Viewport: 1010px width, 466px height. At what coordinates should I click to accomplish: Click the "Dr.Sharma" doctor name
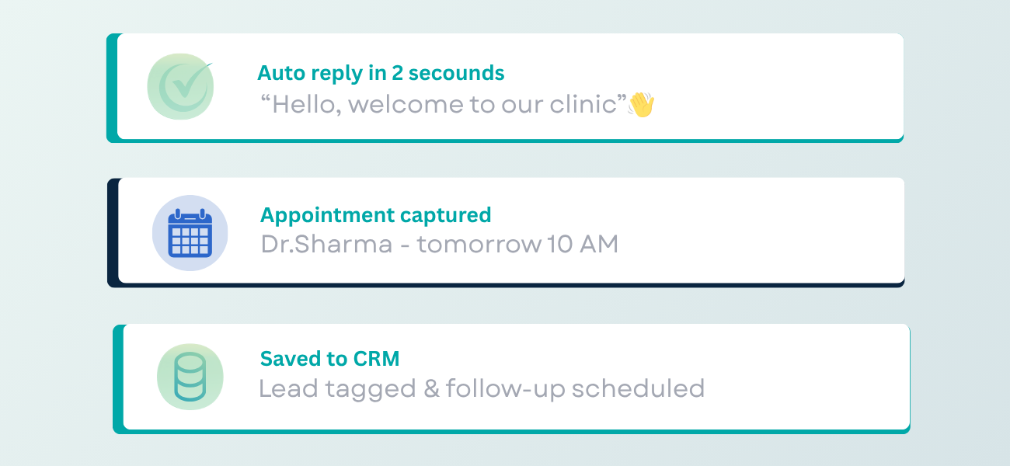(326, 244)
